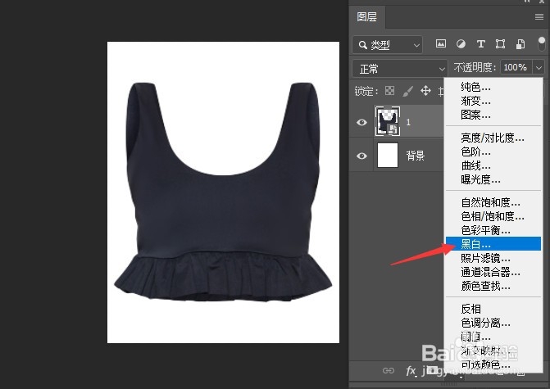Filter layers by type layers icon
The image size is (550, 389).
(x=481, y=43)
